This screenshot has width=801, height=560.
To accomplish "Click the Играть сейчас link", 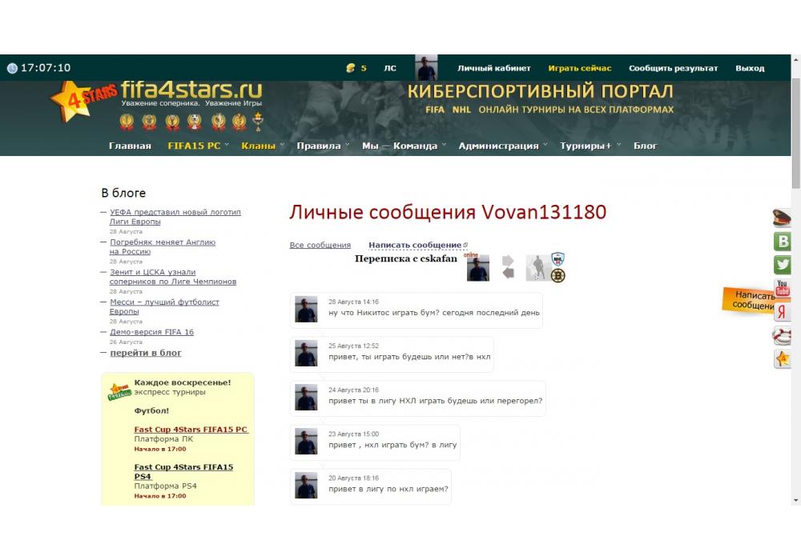I will tap(579, 68).
